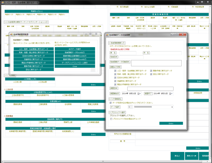Click the 産業規模と構成(円) table header
212x163 pixels.
(x=55, y=119)
